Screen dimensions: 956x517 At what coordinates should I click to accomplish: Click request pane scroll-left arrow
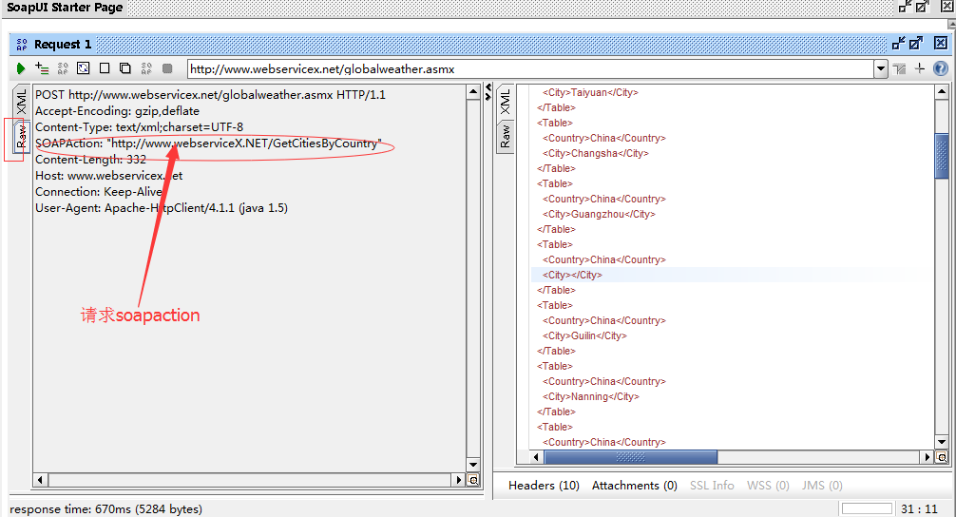coord(40,480)
